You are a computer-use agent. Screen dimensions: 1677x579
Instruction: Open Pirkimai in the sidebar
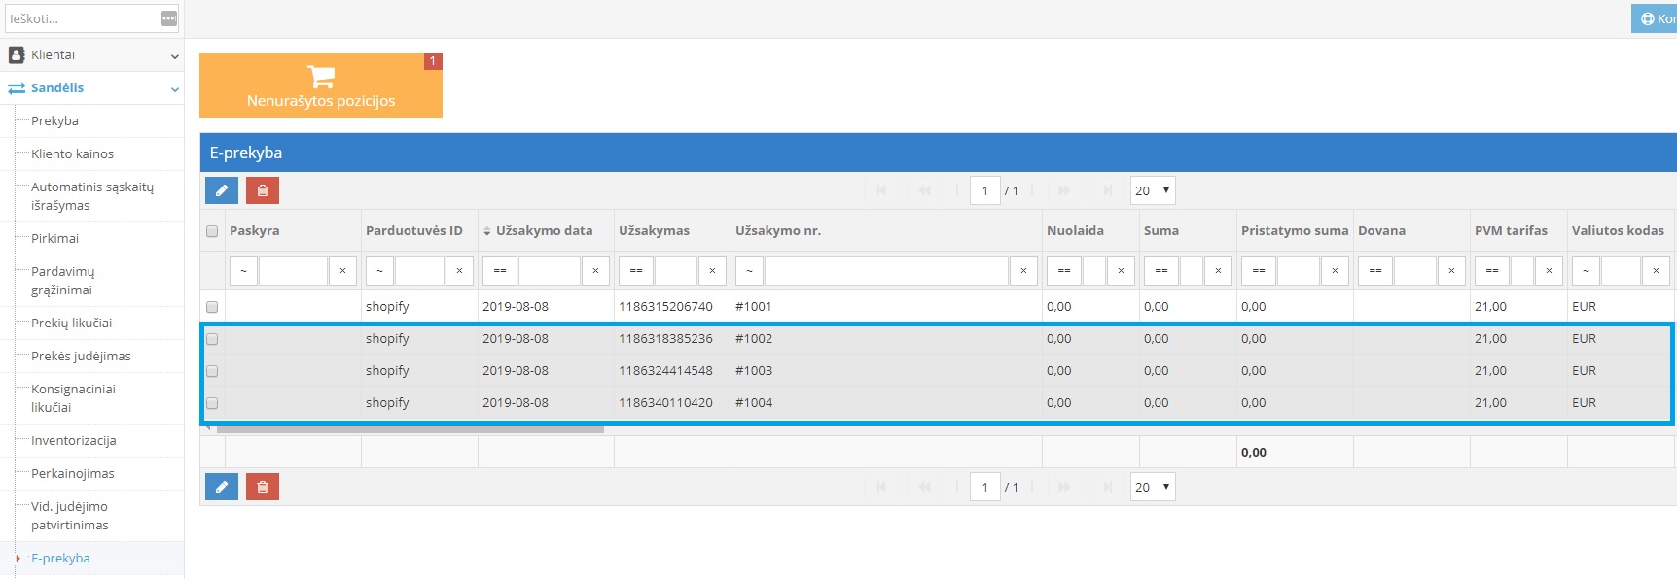click(54, 239)
